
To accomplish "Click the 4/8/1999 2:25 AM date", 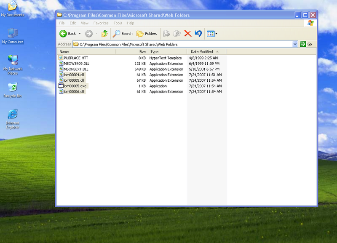I will [203, 58].
